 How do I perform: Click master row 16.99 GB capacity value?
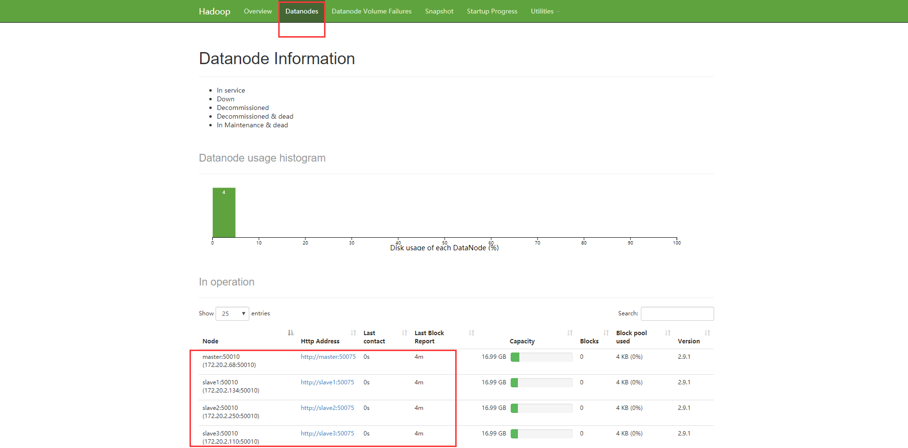494,357
